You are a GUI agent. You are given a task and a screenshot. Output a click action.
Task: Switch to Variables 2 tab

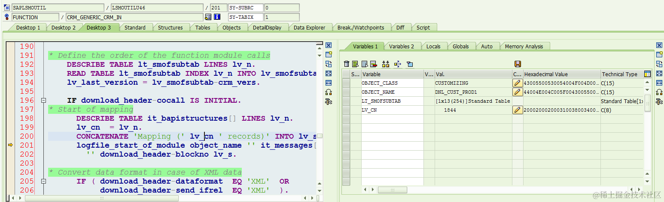click(x=402, y=46)
